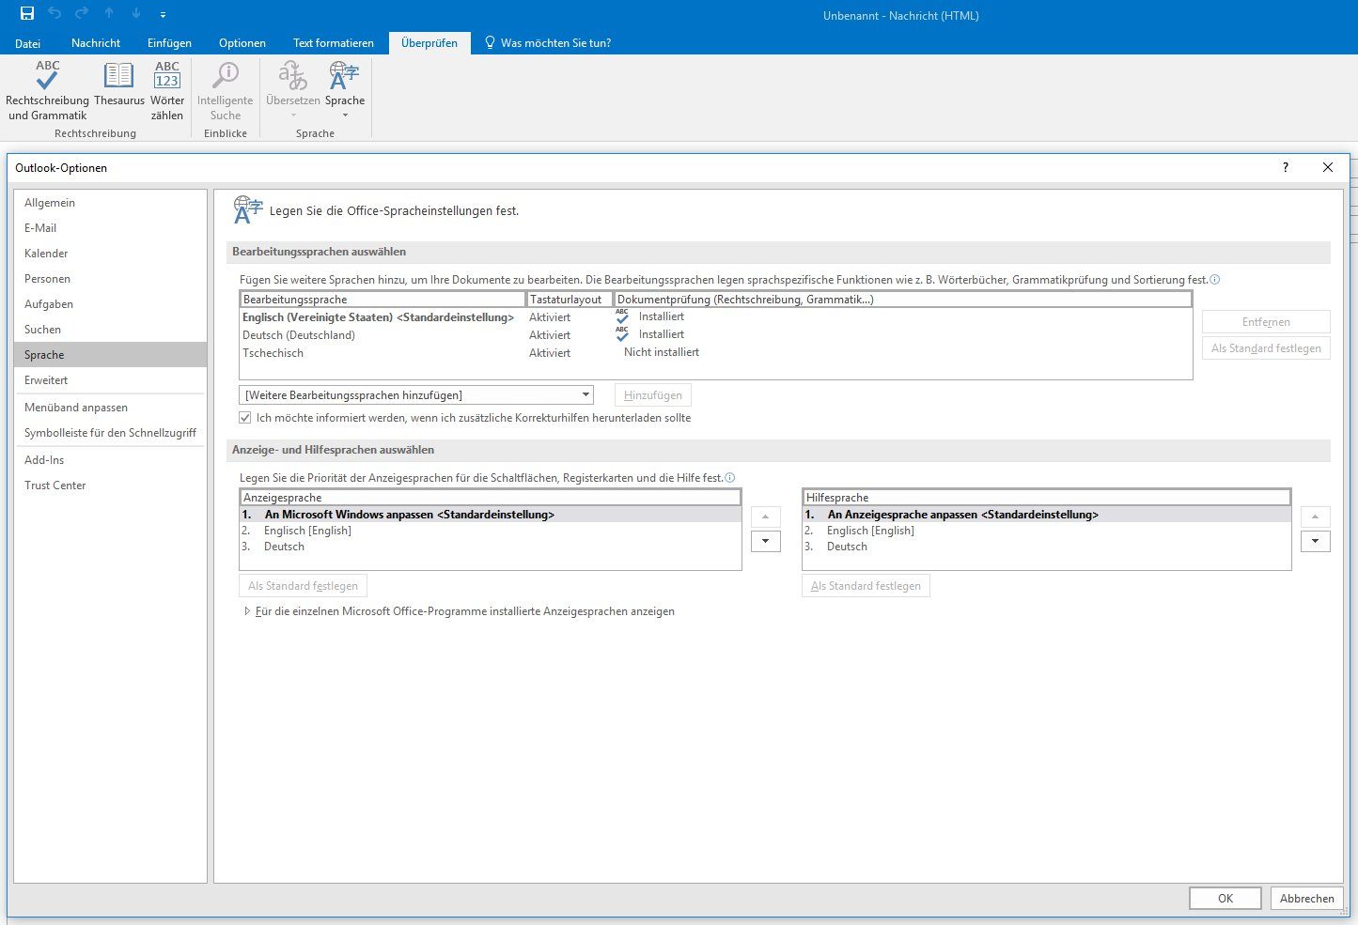Open the Kalender options category

(x=111, y=254)
